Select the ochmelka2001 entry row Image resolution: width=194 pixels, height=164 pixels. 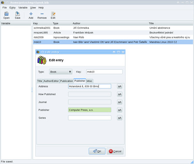[113, 28]
